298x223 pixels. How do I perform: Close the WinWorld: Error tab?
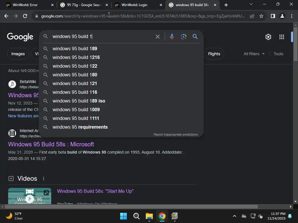(x=52, y=5)
